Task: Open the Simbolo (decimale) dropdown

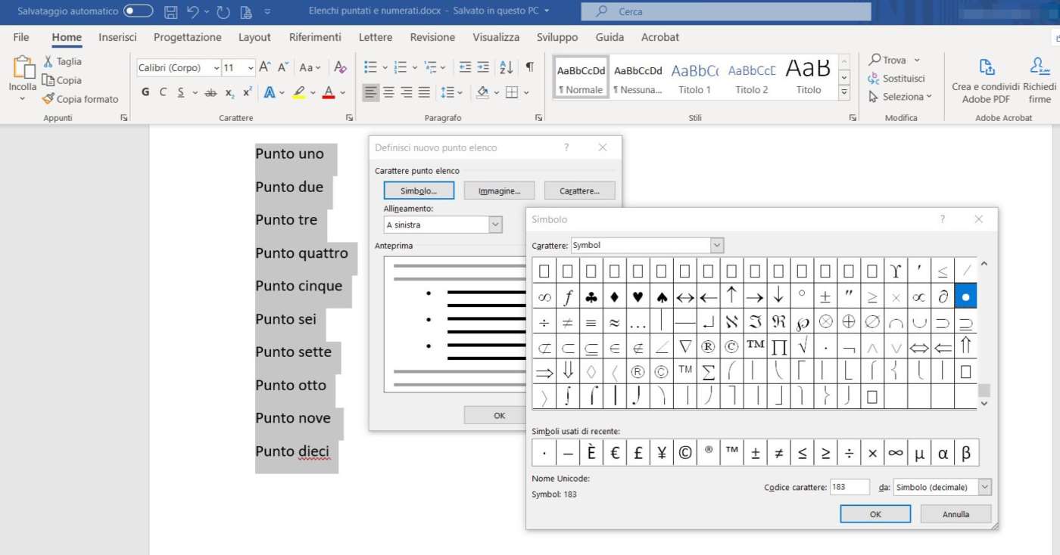Action: coord(984,488)
